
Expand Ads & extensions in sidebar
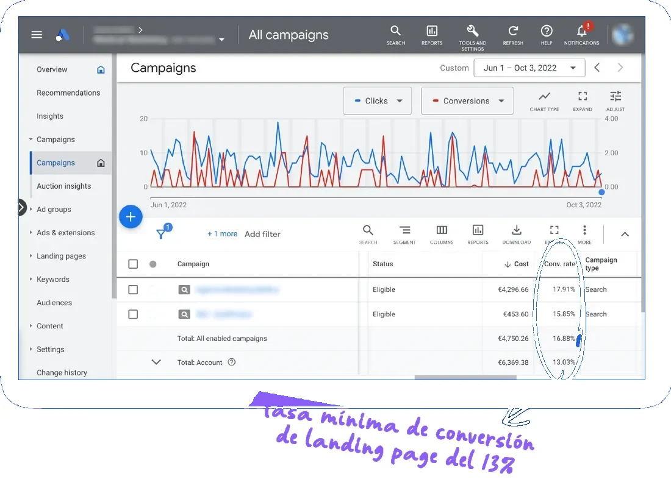tap(31, 233)
